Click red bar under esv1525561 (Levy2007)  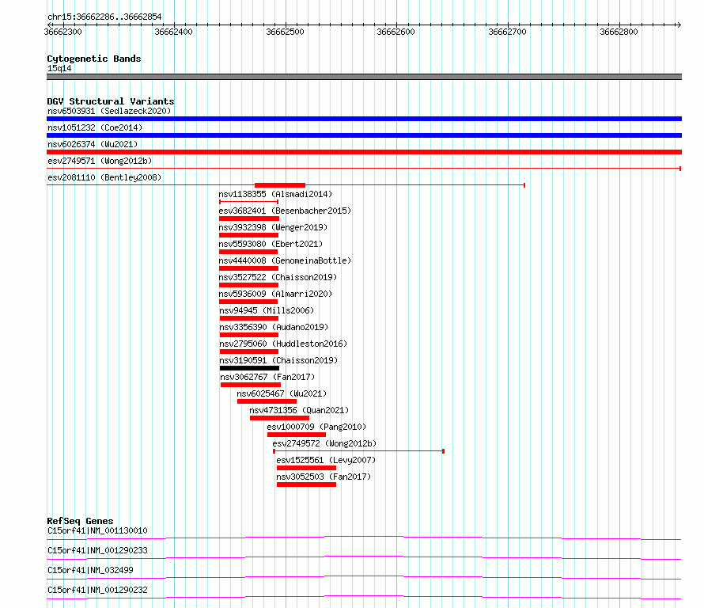click(x=306, y=468)
